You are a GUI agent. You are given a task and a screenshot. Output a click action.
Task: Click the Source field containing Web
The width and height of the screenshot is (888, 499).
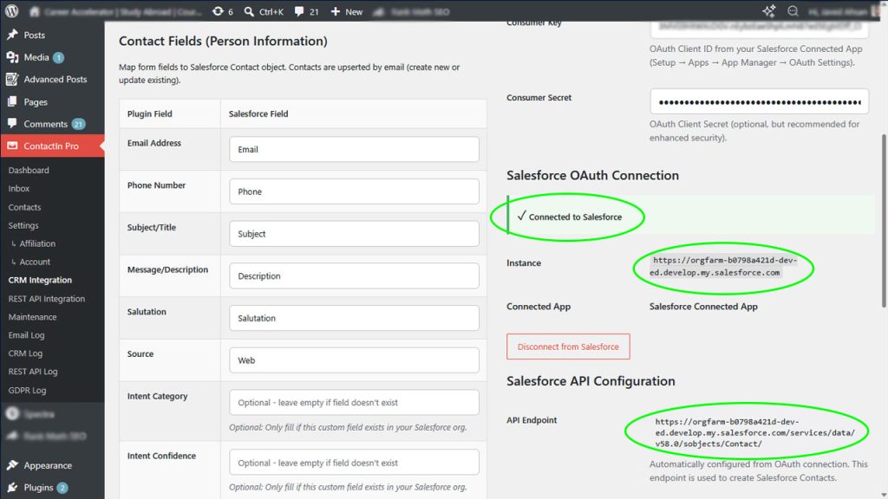(x=354, y=360)
